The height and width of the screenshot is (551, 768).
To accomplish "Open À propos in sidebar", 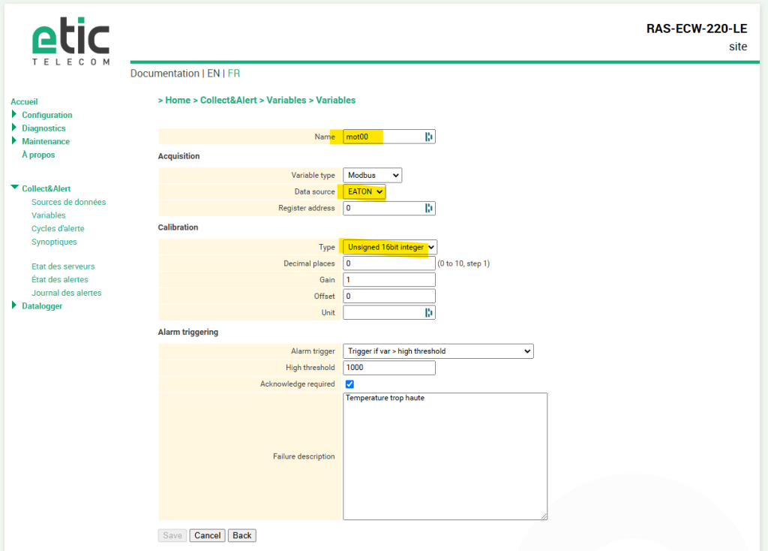I will [38, 155].
